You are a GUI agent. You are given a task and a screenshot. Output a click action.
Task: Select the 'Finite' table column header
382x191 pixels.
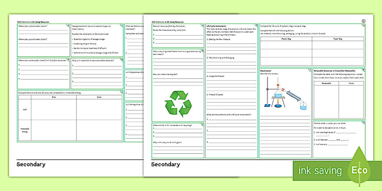351,83
